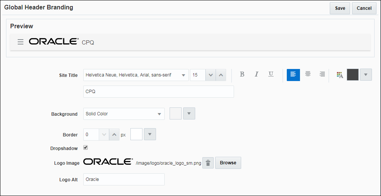Image resolution: width=381 pixels, height=196 pixels.
Task: Align Site Title text left
Action: [x=293, y=75]
